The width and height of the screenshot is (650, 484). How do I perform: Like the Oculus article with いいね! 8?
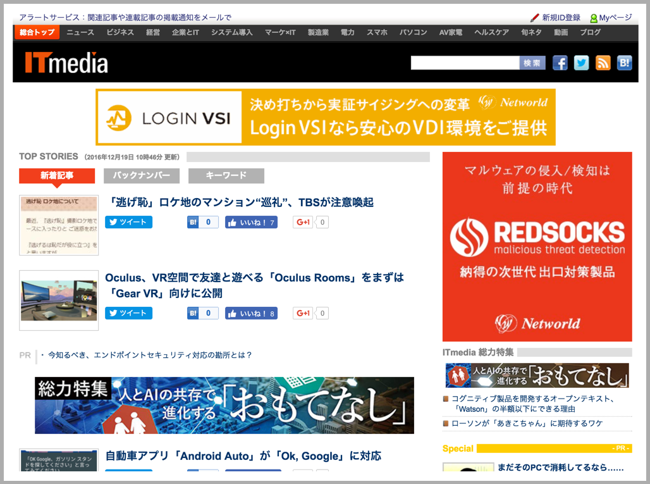(x=251, y=314)
